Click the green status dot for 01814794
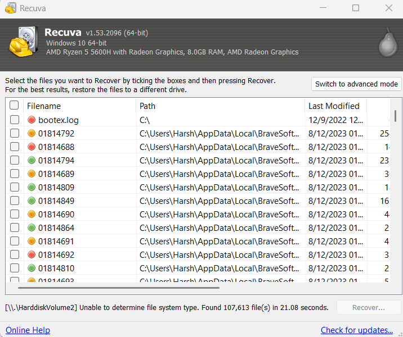Screen dimensions: 403x337 pos(32,161)
